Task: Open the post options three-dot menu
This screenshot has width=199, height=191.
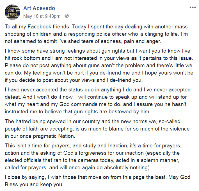Action: (193, 8)
